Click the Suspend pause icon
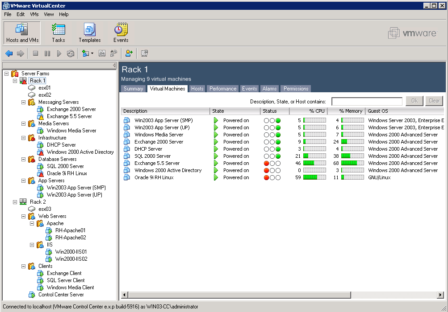 [x=47, y=53]
